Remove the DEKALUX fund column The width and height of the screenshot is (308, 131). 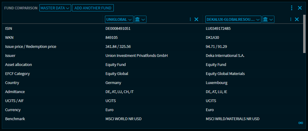click(297, 20)
